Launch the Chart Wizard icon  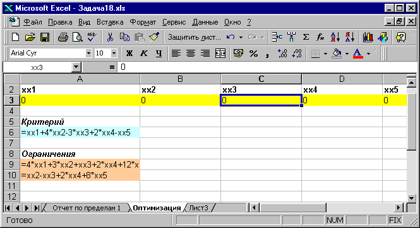pyautogui.click(x=368, y=37)
